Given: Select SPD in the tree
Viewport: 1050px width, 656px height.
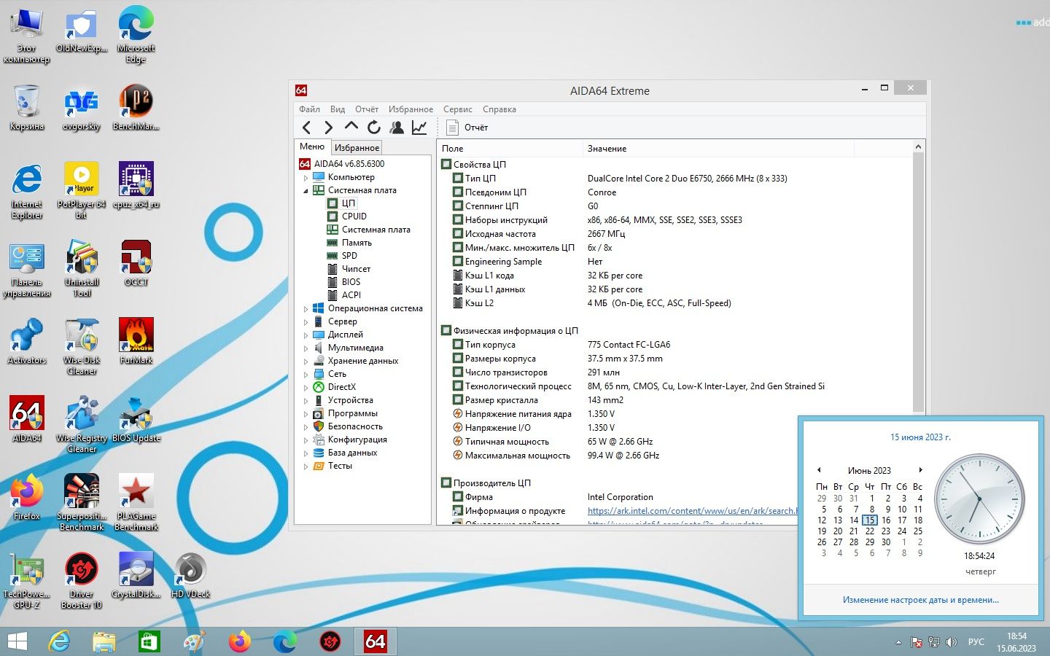Looking at the screenshot, I should coord(349,256).
